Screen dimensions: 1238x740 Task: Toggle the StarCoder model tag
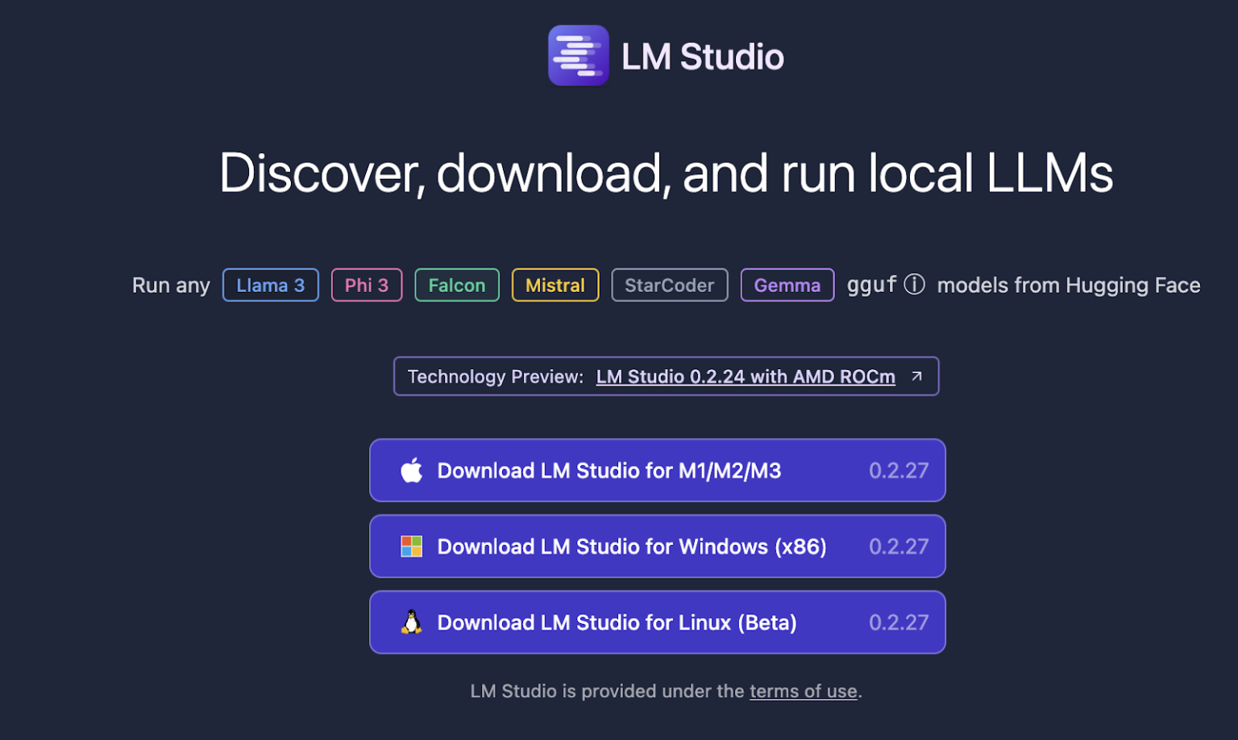[669, 285]
